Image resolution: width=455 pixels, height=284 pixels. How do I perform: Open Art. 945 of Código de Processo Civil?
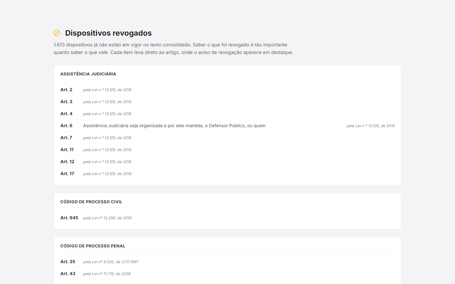click(227, 218)
